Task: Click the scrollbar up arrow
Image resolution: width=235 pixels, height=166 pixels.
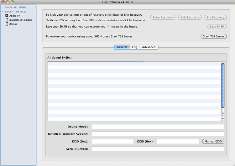Action: [x=223, y=115]
